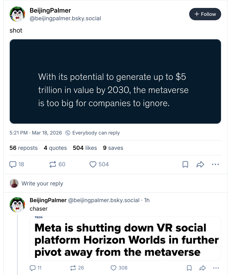Image resolution: width=231 pixels, height=275 pixels.
Task: Open BeijingPalmer's profile avatar
Action: coord(17,14)
